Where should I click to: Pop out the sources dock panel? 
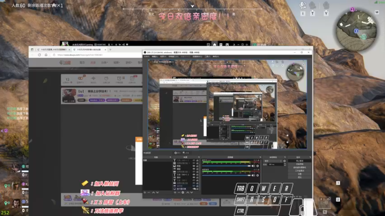[x=199, y=157]
